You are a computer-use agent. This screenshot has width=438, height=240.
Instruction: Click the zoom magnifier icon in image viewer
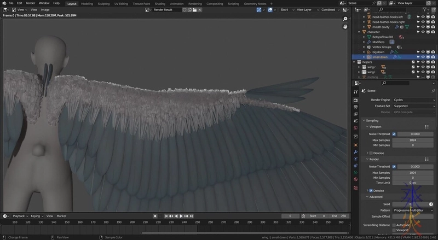pyautogui.click(x=345, y=19)
